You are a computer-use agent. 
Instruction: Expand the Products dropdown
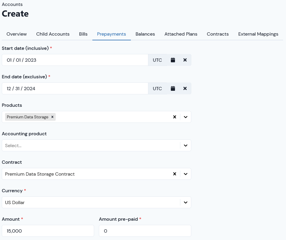(x=186, y=117)
